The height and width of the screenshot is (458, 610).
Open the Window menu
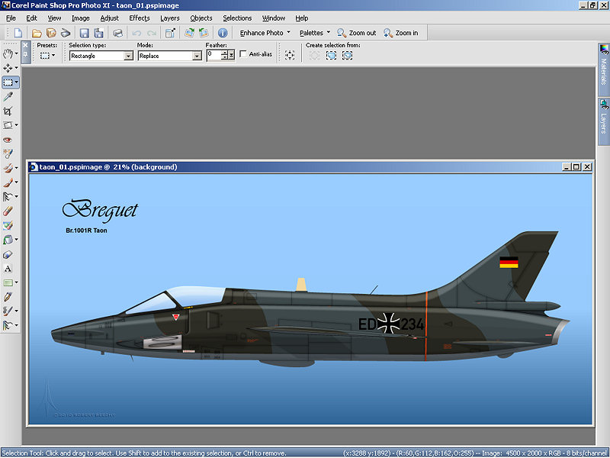[274, 18]
